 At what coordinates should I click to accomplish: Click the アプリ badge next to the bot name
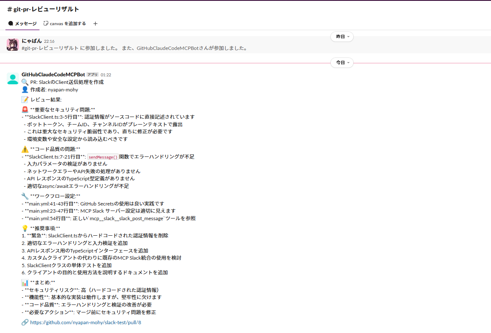click(x=92, y=75)
